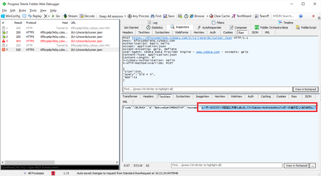The image size is (321, 176).
Task: Toggle Stream mode on
Action: [70, 16]
